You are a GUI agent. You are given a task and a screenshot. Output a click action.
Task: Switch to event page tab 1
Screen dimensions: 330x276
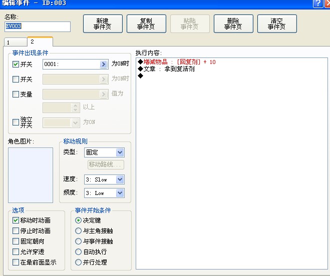tap(16, 42)
